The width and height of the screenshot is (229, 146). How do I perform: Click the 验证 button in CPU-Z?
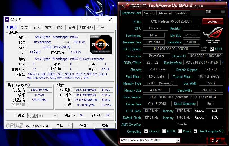click(x=83, y=126)
